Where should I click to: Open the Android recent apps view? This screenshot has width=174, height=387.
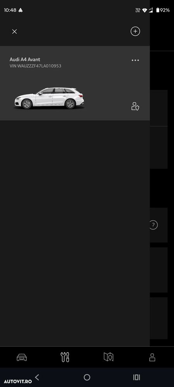(136, 377)
